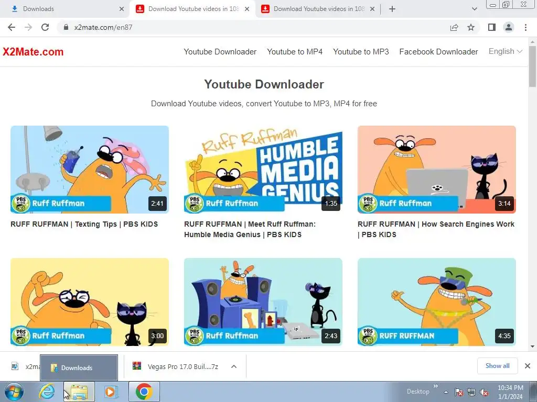Viewport: 537px width, 402px height.
Task: Expand the Vegas Pro download options chevron
Action: pos(234,366)
